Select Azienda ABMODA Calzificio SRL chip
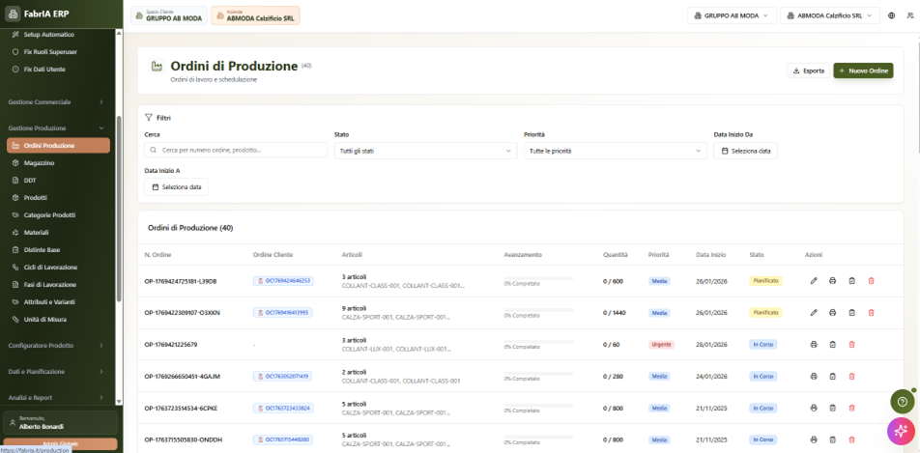Image resolution: width=920 pixels, height=453 pixels. (x=255, y=15)
